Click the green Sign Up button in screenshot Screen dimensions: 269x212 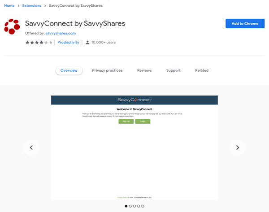click(126, 121)
